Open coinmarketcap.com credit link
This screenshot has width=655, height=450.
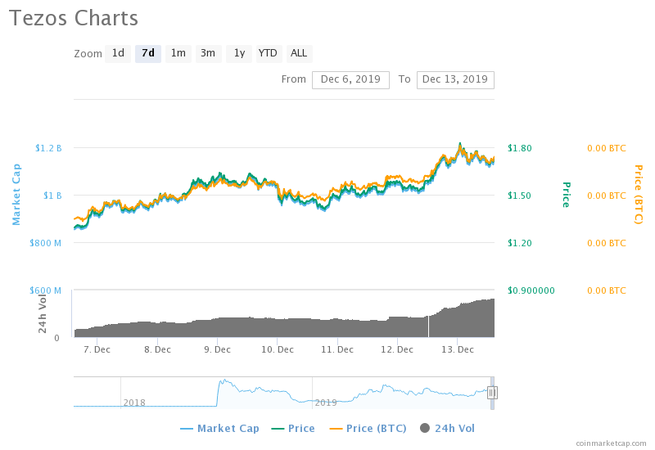[610, 443]
